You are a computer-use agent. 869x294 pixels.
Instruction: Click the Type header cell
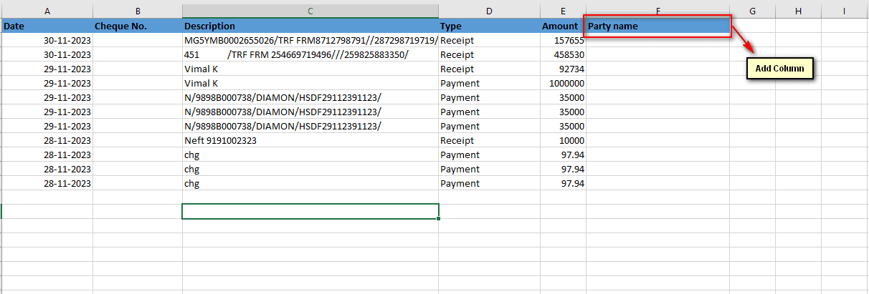pyautogui.click(x=488, y=26)
